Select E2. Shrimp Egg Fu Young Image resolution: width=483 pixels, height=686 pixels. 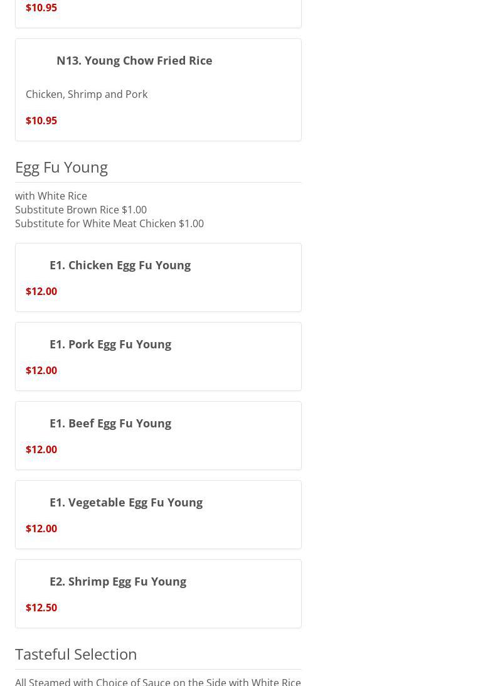tap(118, 581)
